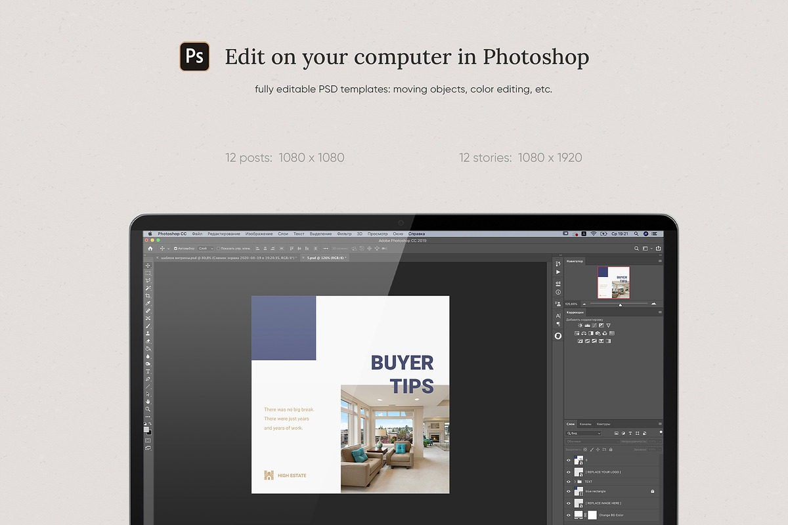Open the Слои menu
Image resolution: width=788 pixels, height=525 pixels.
[x=283, y=234]
